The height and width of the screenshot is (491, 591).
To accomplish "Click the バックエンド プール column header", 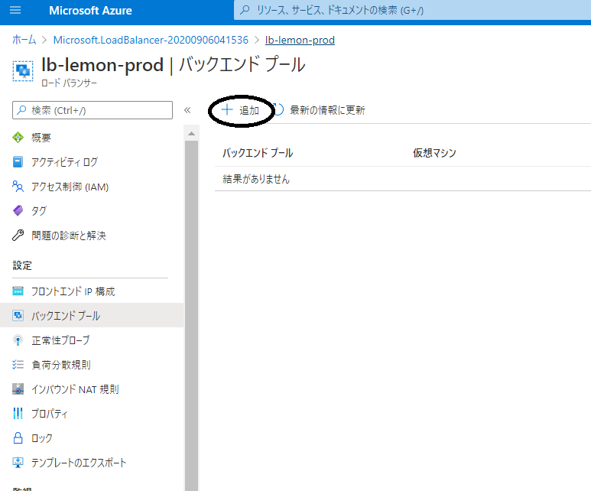I will click(258, 153).
